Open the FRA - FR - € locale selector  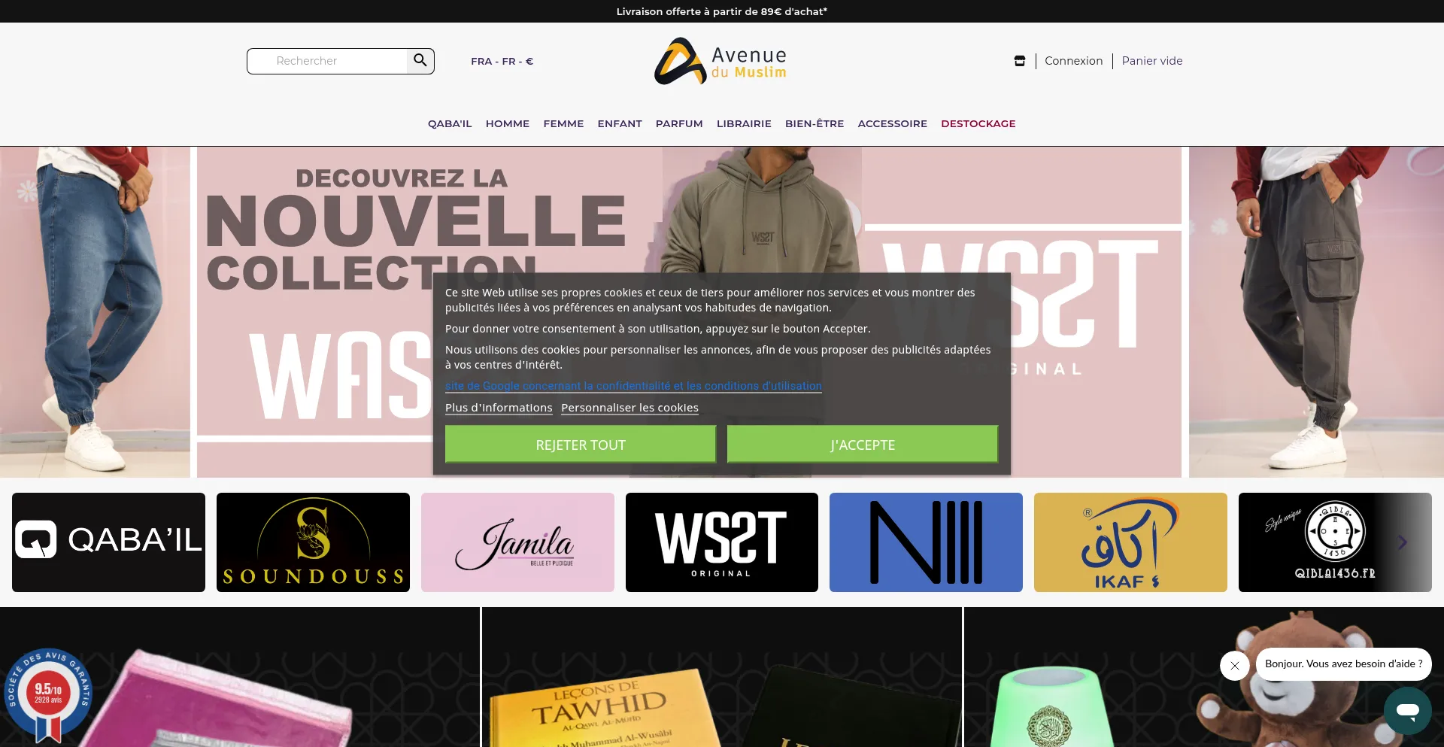click(502, 62)
